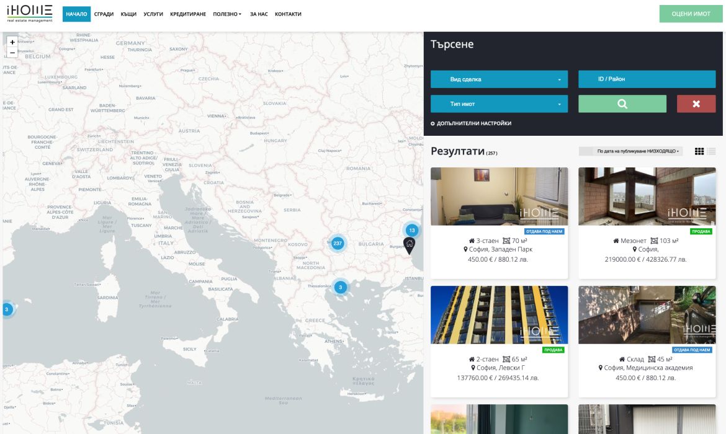Run search with the magnifier button
This screenshot has width=726, height=434.
(x=622, y=104)
